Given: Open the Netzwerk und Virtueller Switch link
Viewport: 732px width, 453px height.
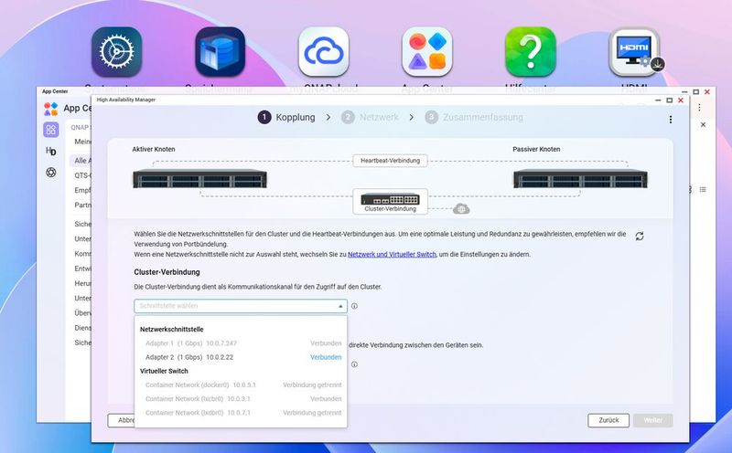Looking at the screenshot, I should (x=393, y=255).
